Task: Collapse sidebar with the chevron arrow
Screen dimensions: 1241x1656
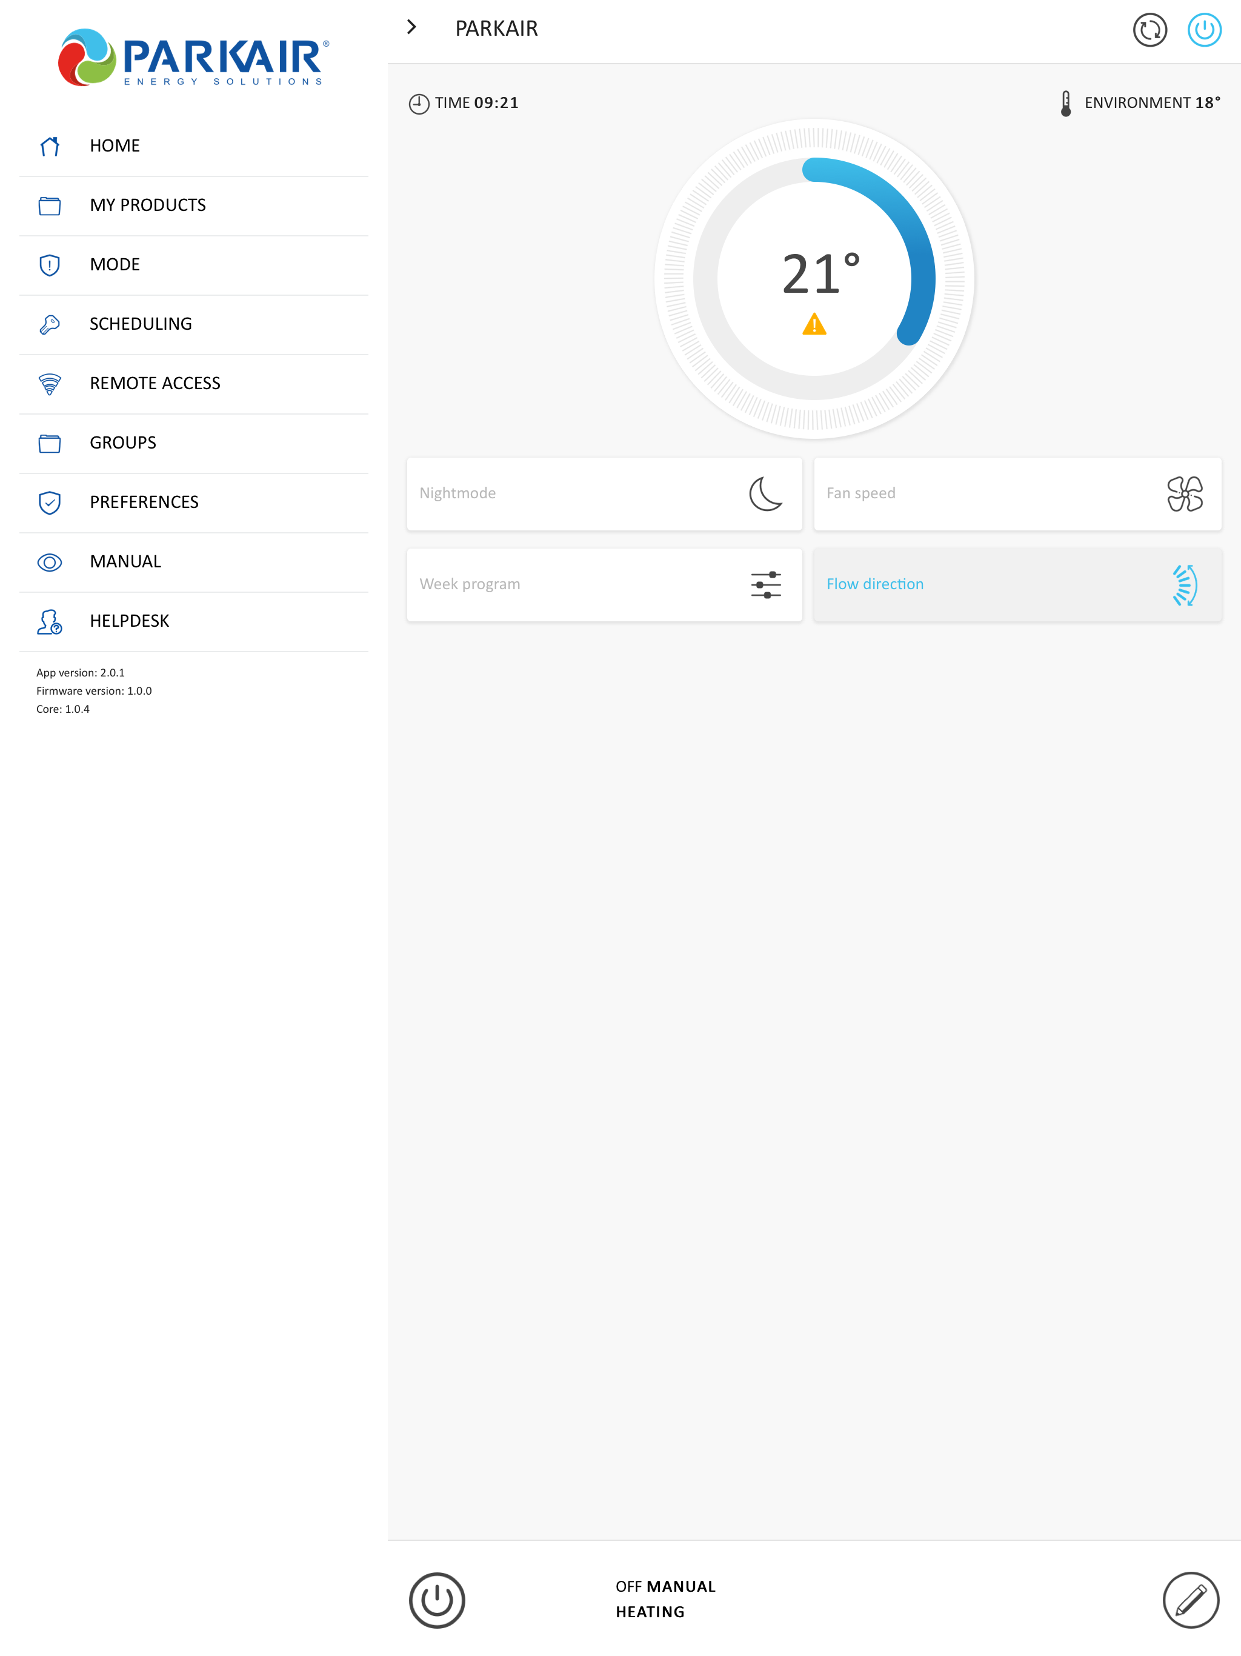Action: pos(411,28)
